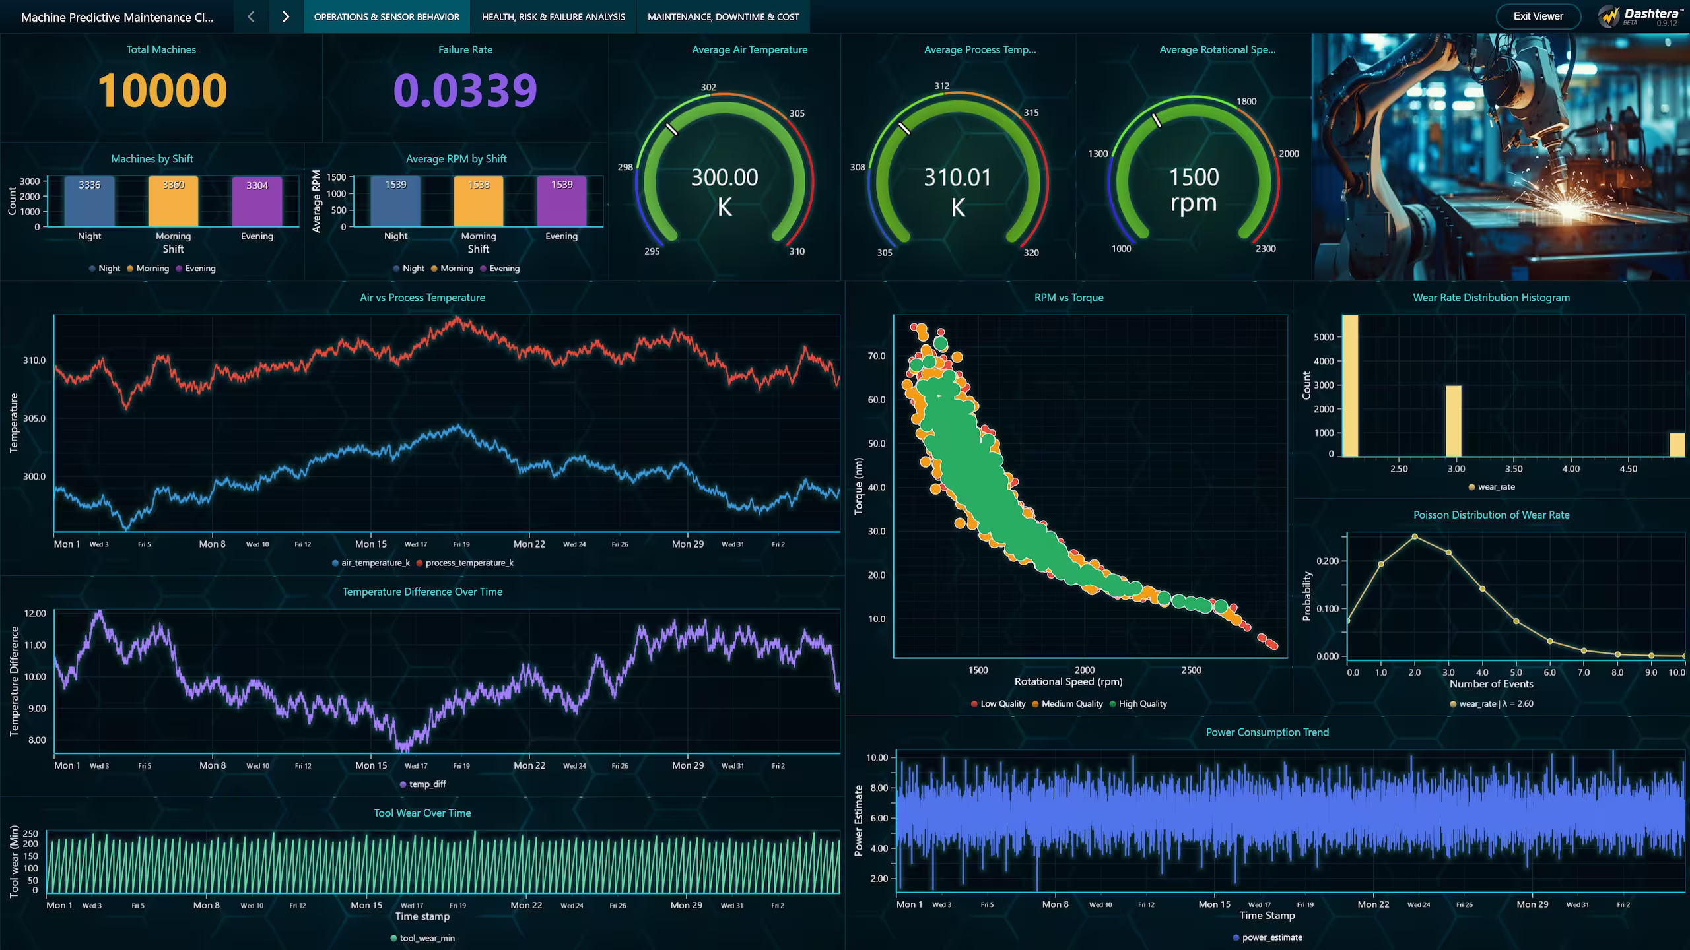This screenshot has height=950, width=1690.
Task: Click the Exit Viewer button
Action: (1538, 16)
